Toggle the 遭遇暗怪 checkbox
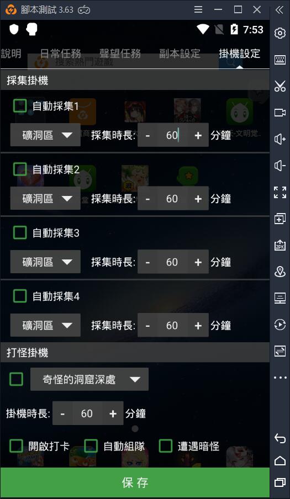Screen dimensions: 290x499 point(166,446)
